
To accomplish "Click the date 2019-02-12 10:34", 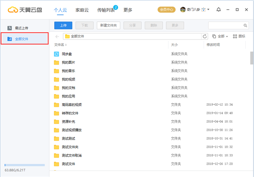I will click(219, 105).
